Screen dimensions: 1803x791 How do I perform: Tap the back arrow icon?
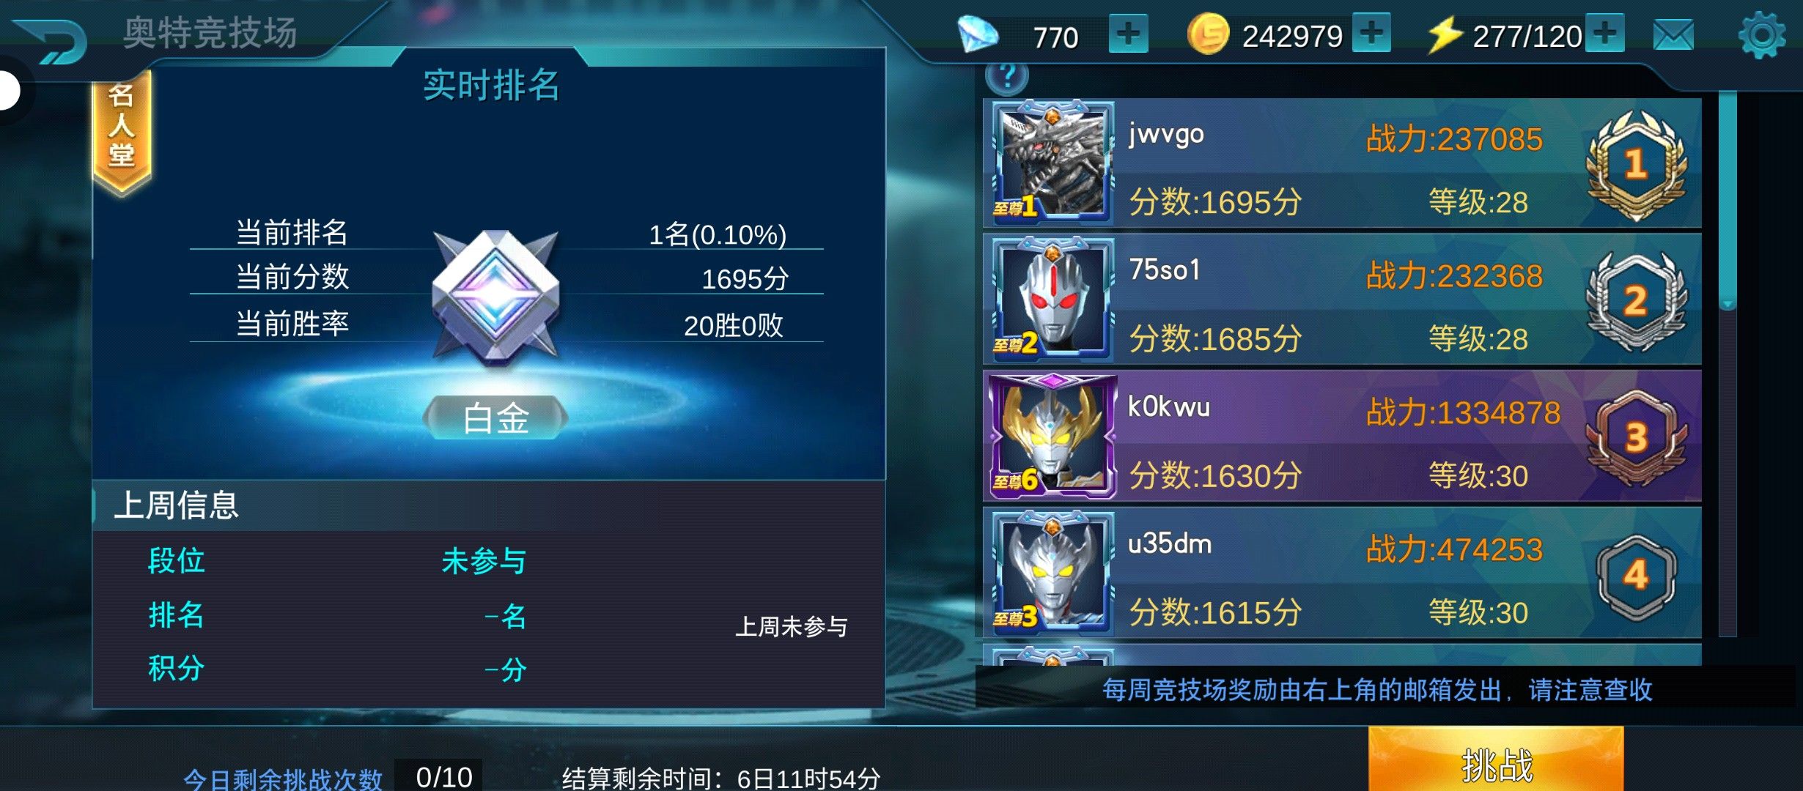[51, 40]
